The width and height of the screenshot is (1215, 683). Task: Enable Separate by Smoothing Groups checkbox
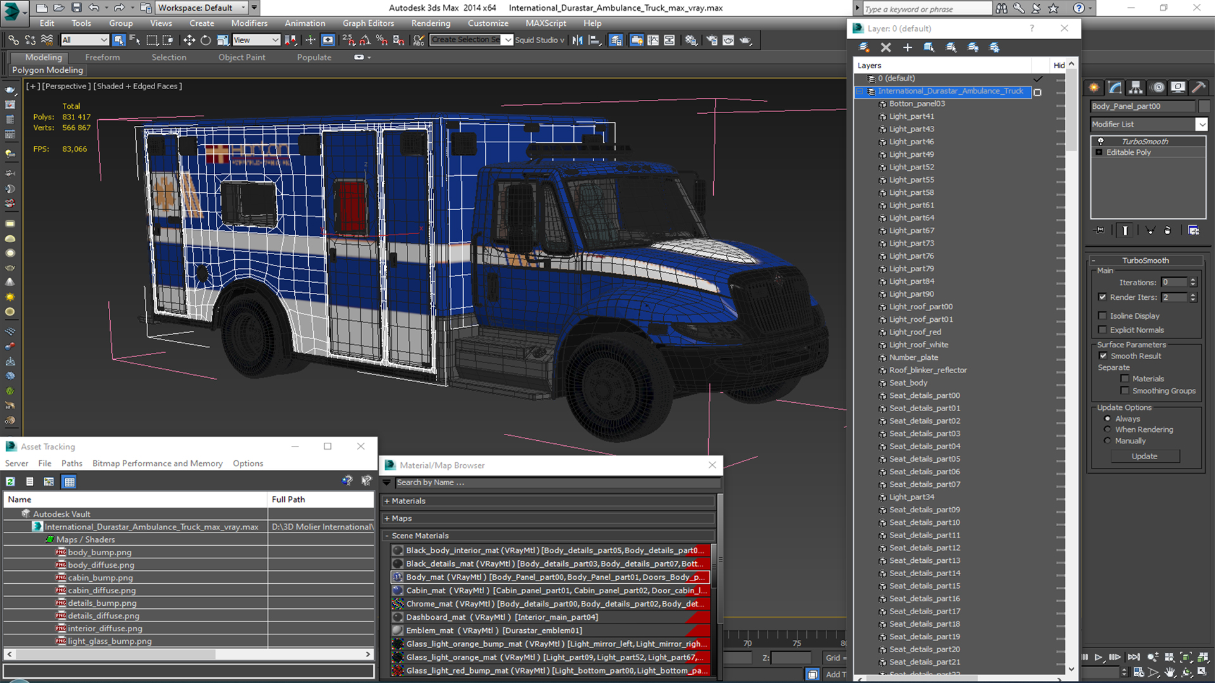coord(1125,391)
